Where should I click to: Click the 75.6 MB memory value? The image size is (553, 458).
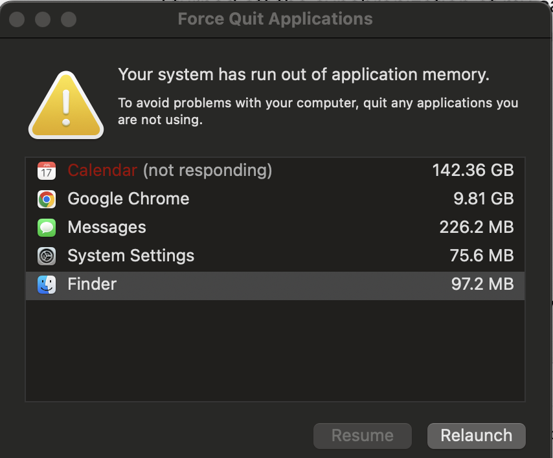tap(481, 256)
